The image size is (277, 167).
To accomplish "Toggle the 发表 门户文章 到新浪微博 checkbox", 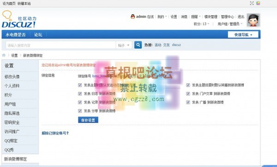I will click(188, 93).
